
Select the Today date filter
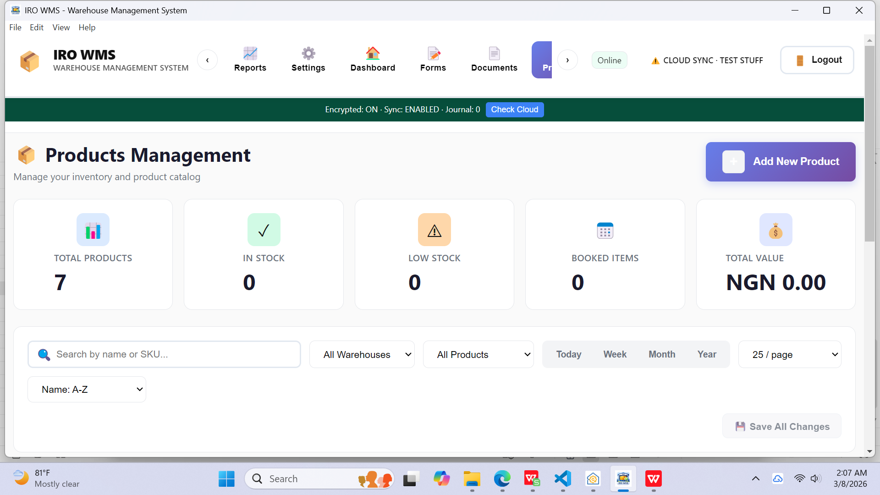pos(568,354)
